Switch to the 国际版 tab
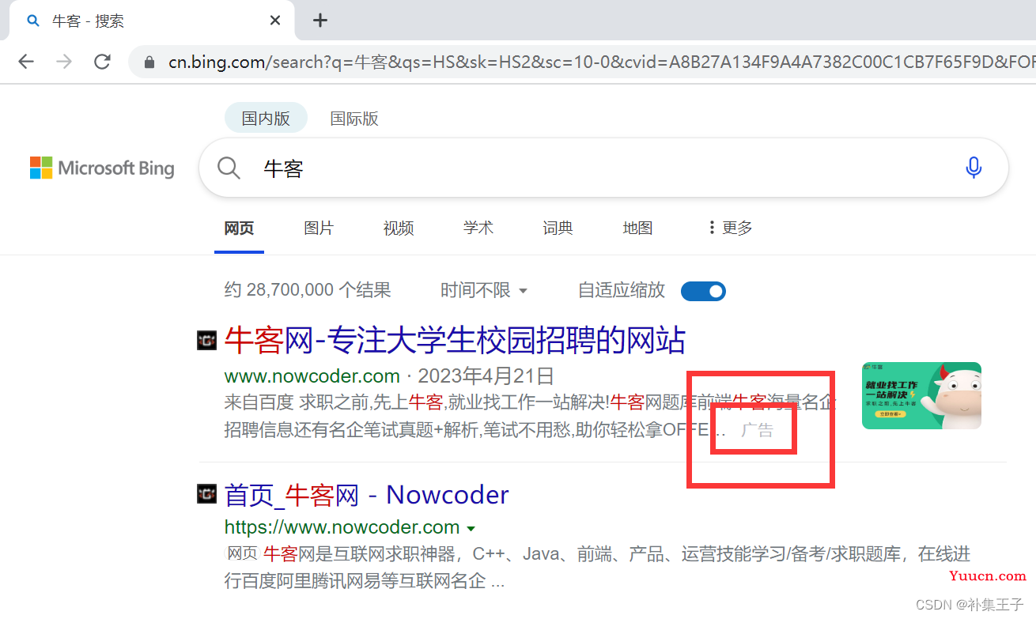Viewport: 1036px width, 619px height. coord(354,119)
